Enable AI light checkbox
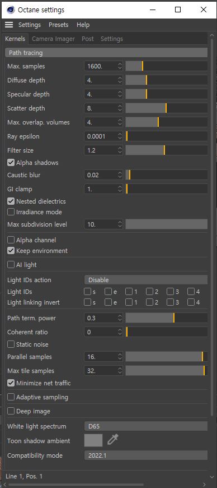This screenshot has width=217, height=488. pyautogui.click(x=11, y=265)
